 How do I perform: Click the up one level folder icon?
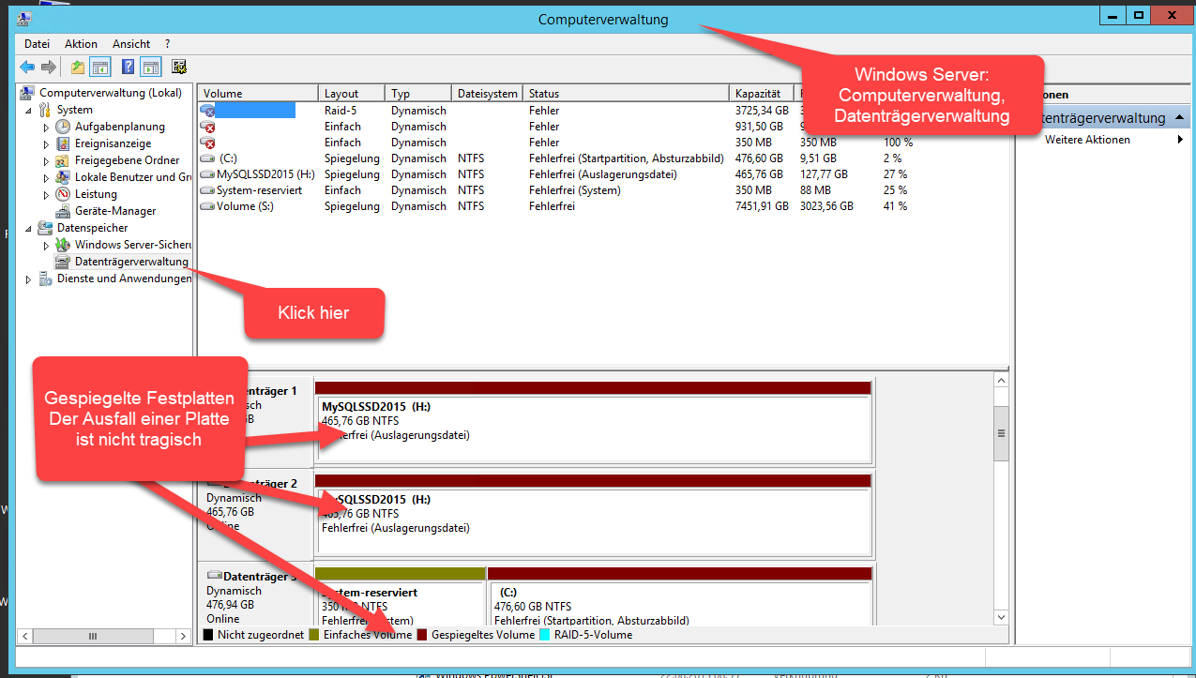tap(78, 67)
